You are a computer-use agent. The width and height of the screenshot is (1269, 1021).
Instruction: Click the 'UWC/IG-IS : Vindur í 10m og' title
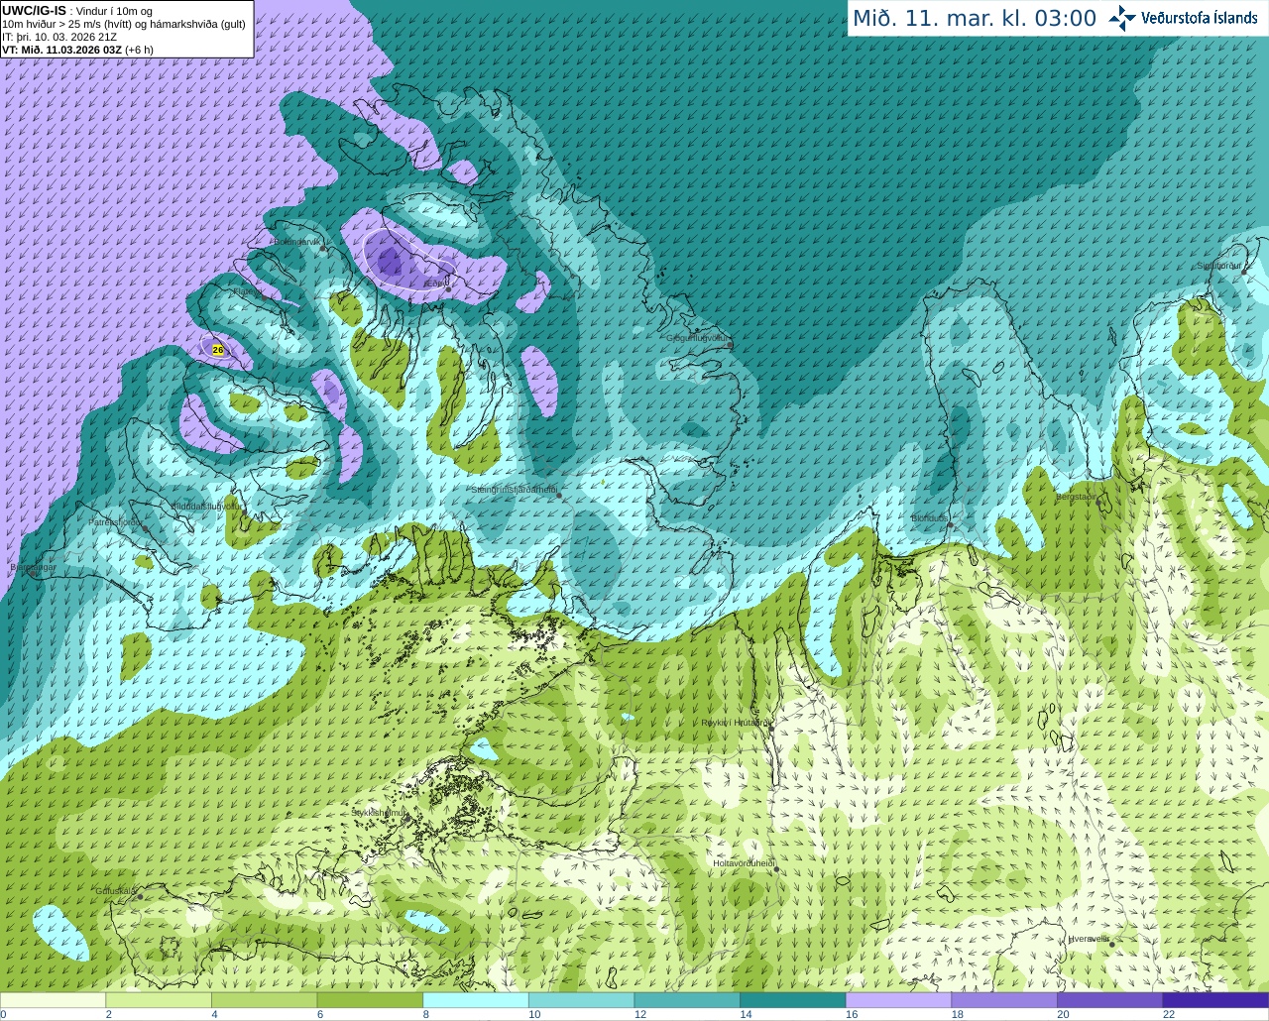point(77,11)
